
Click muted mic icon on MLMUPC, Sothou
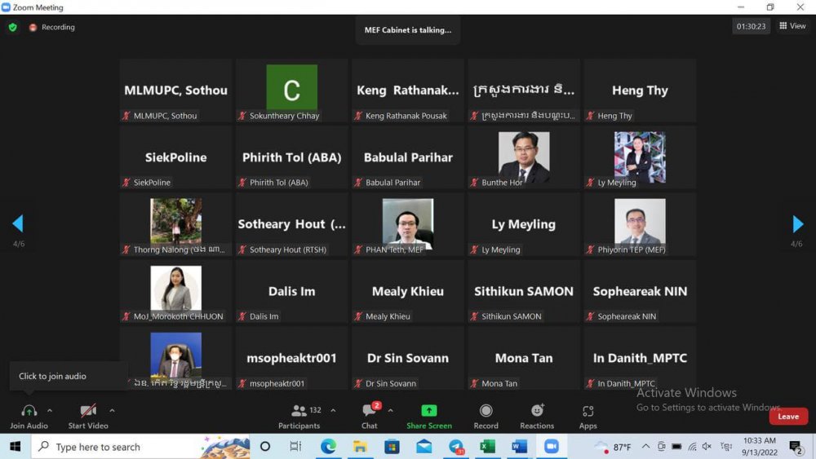(126, 116)
